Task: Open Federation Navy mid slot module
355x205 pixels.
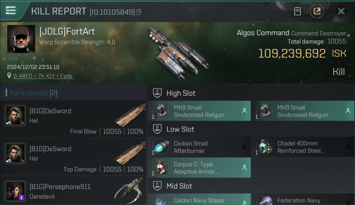Action: [x=303, y=199]
